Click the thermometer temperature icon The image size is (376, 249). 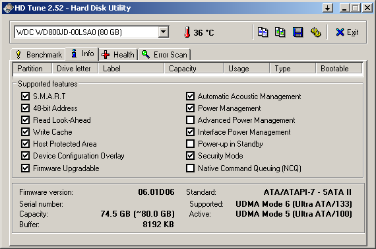187,32
